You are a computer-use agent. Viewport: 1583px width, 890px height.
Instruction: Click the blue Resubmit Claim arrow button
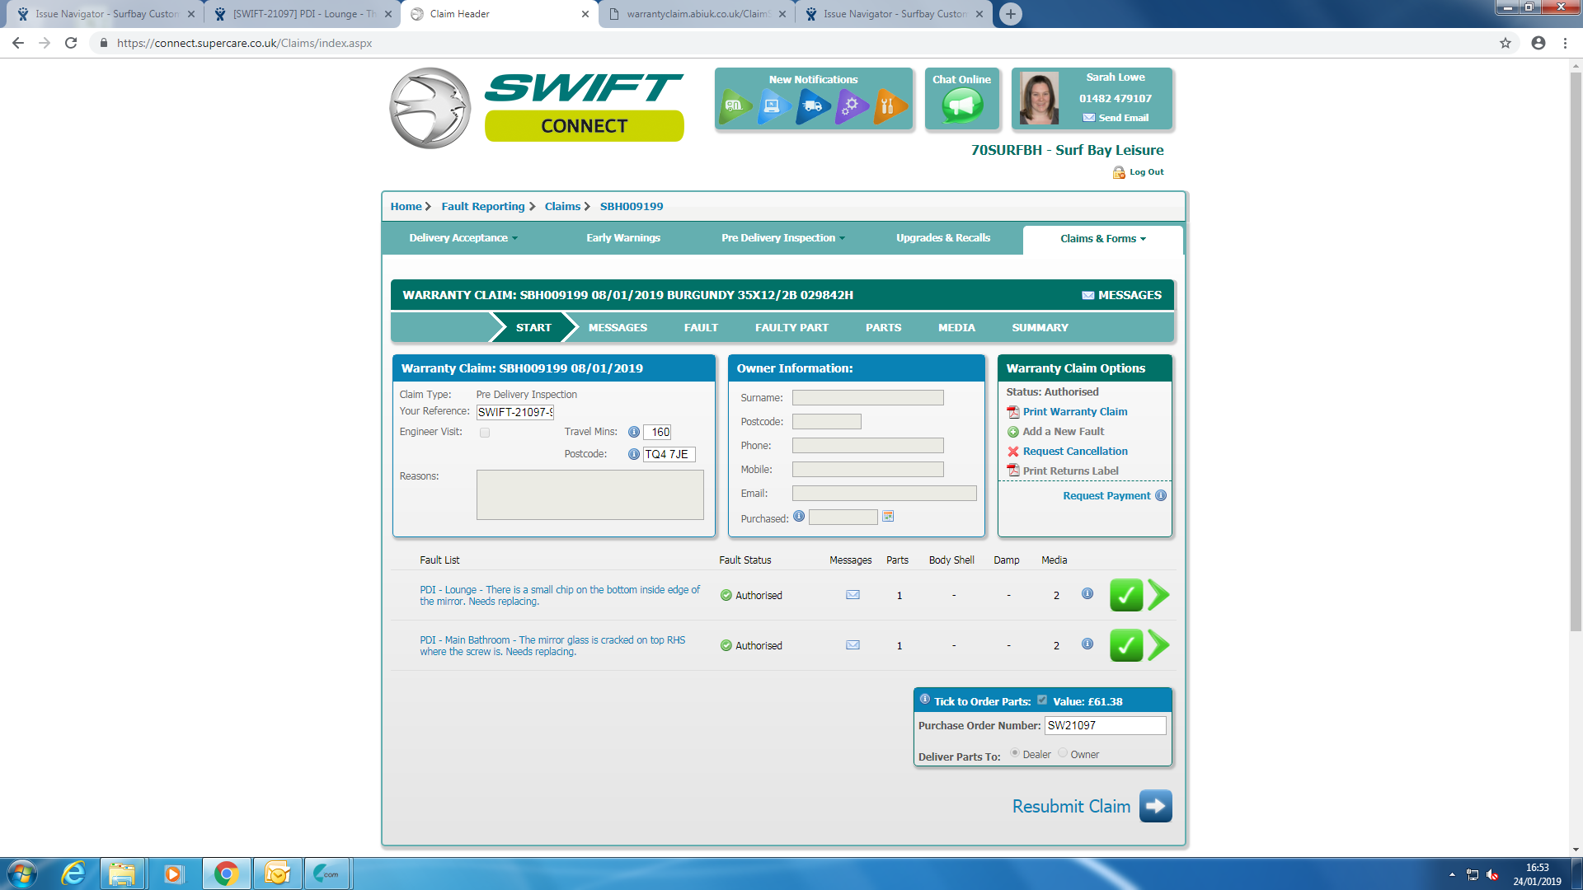pyautogui.click(x=1155, y=806)
